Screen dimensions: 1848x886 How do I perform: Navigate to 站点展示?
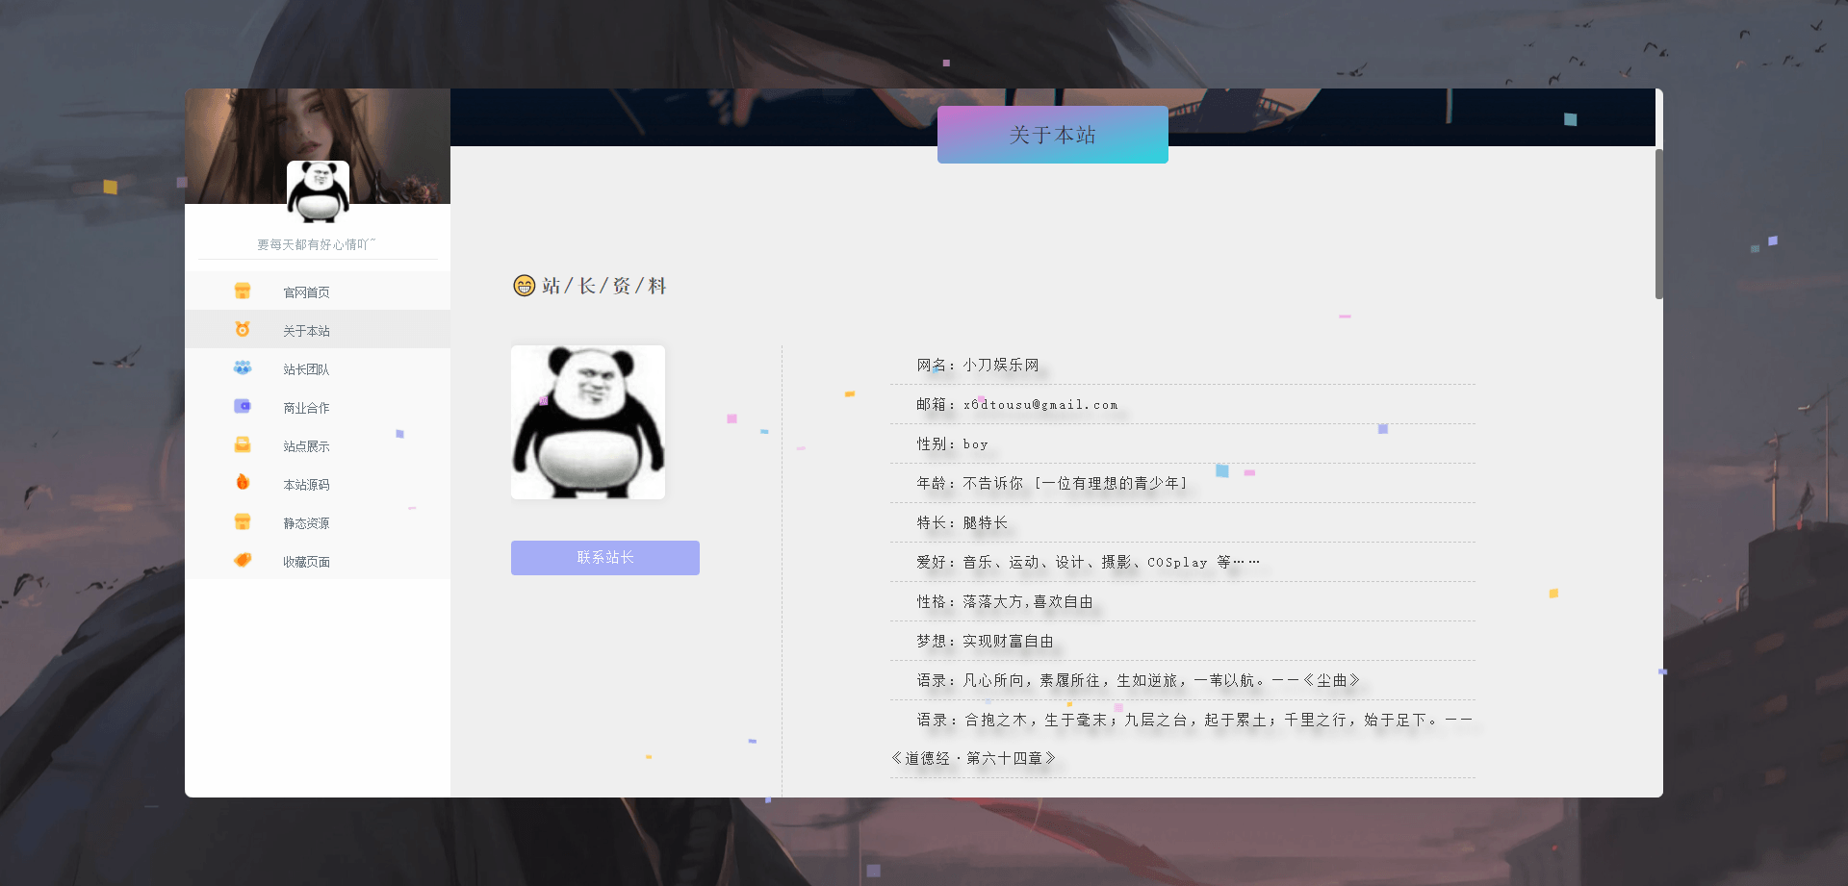point(305,445)
